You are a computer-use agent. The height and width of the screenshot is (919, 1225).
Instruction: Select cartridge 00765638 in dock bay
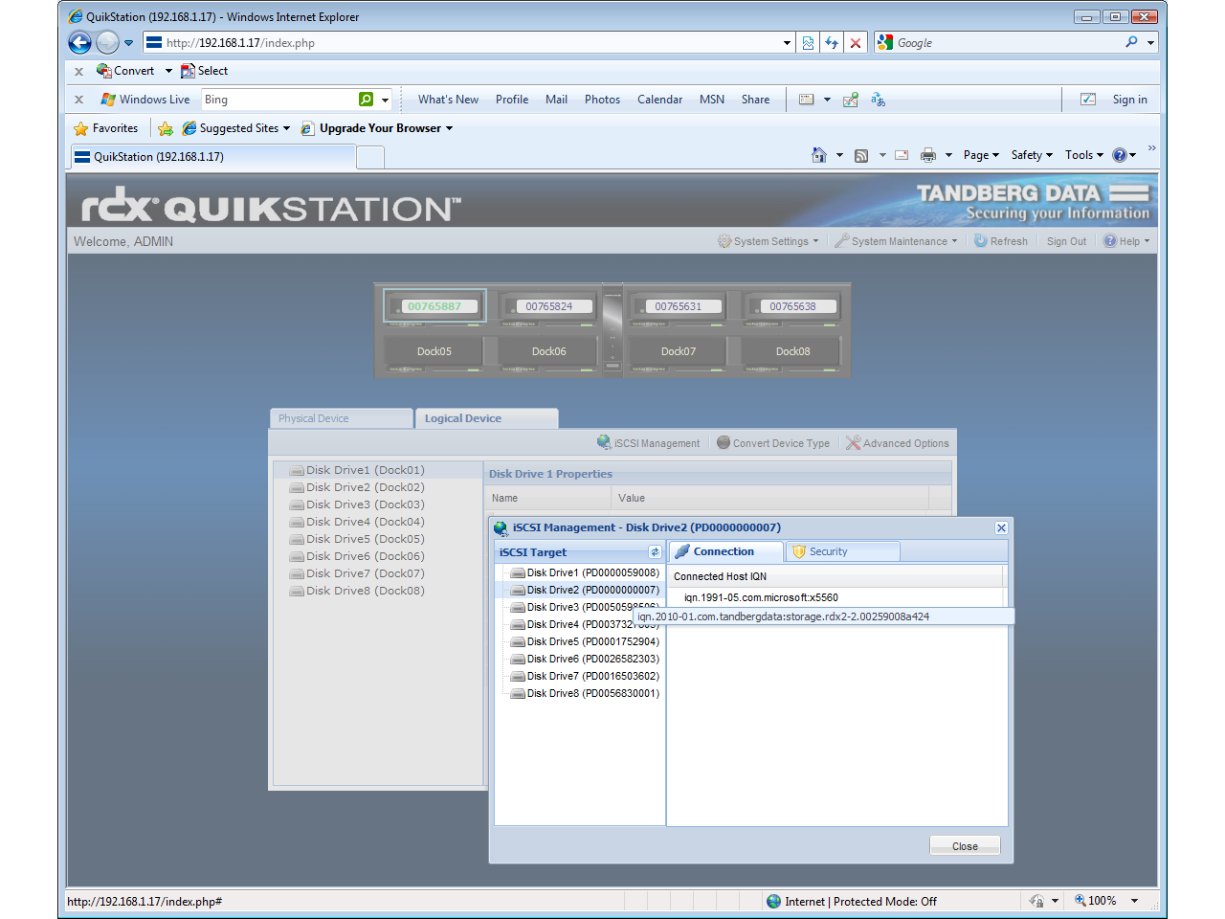(x=793, y=306)
